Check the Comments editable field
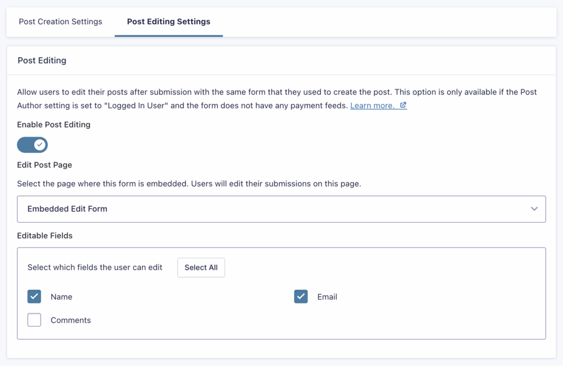 34,319
